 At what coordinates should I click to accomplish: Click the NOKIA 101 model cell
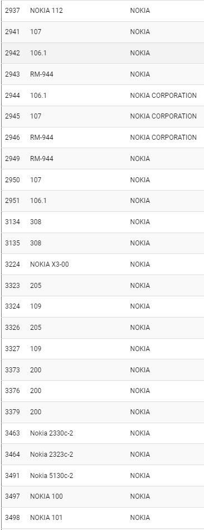(46, 518)
